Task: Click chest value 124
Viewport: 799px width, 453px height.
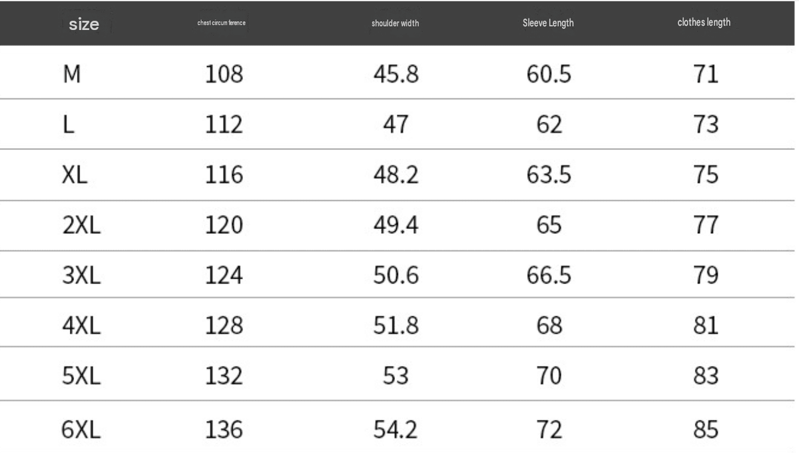Action: tap(224, 276)
